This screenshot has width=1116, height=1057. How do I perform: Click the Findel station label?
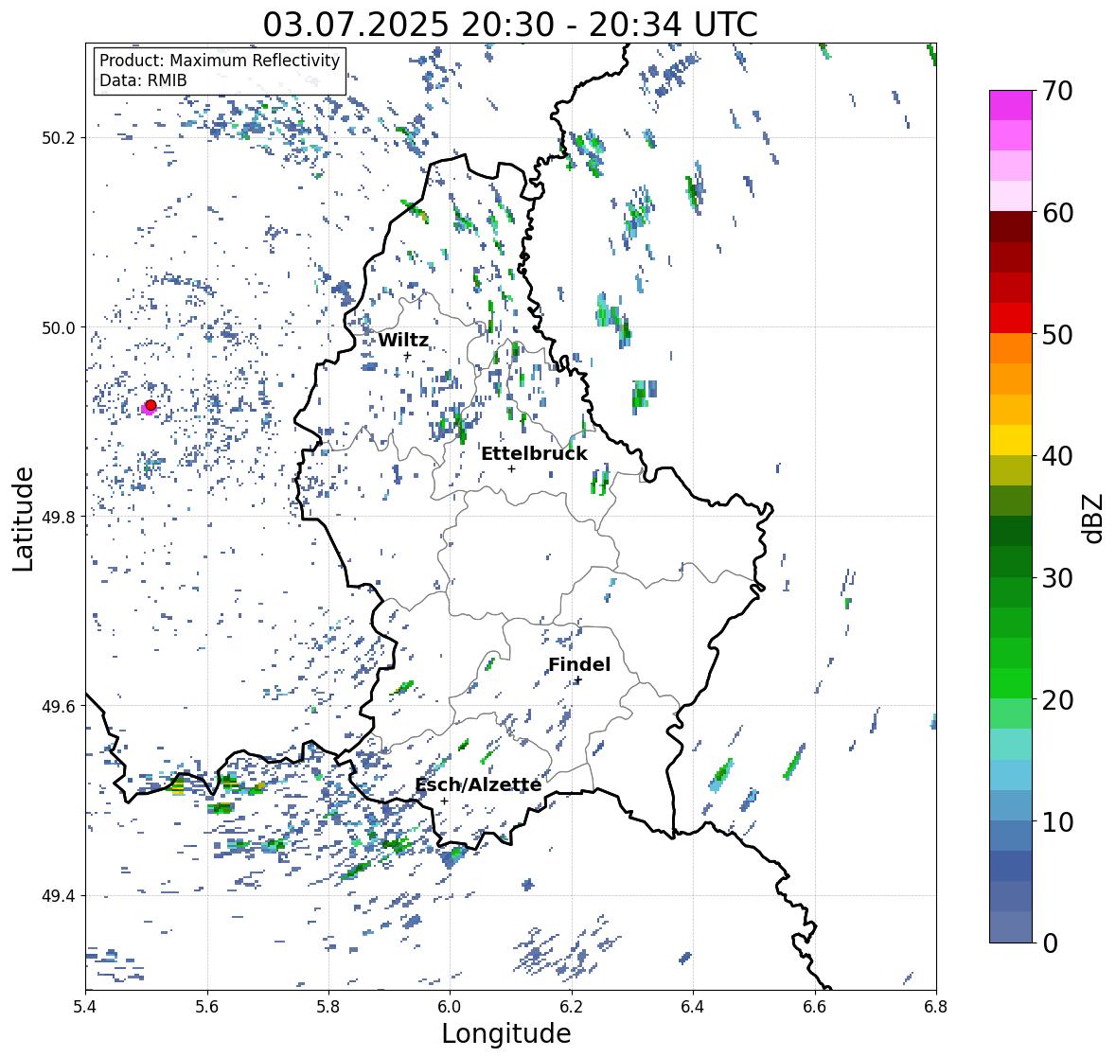click(579, 664)
